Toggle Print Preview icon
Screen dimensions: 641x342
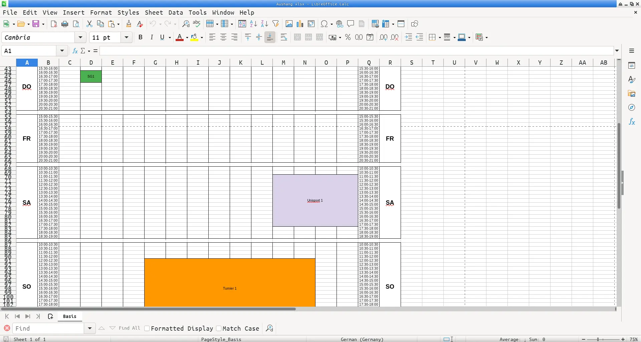(x=76, y=24)
